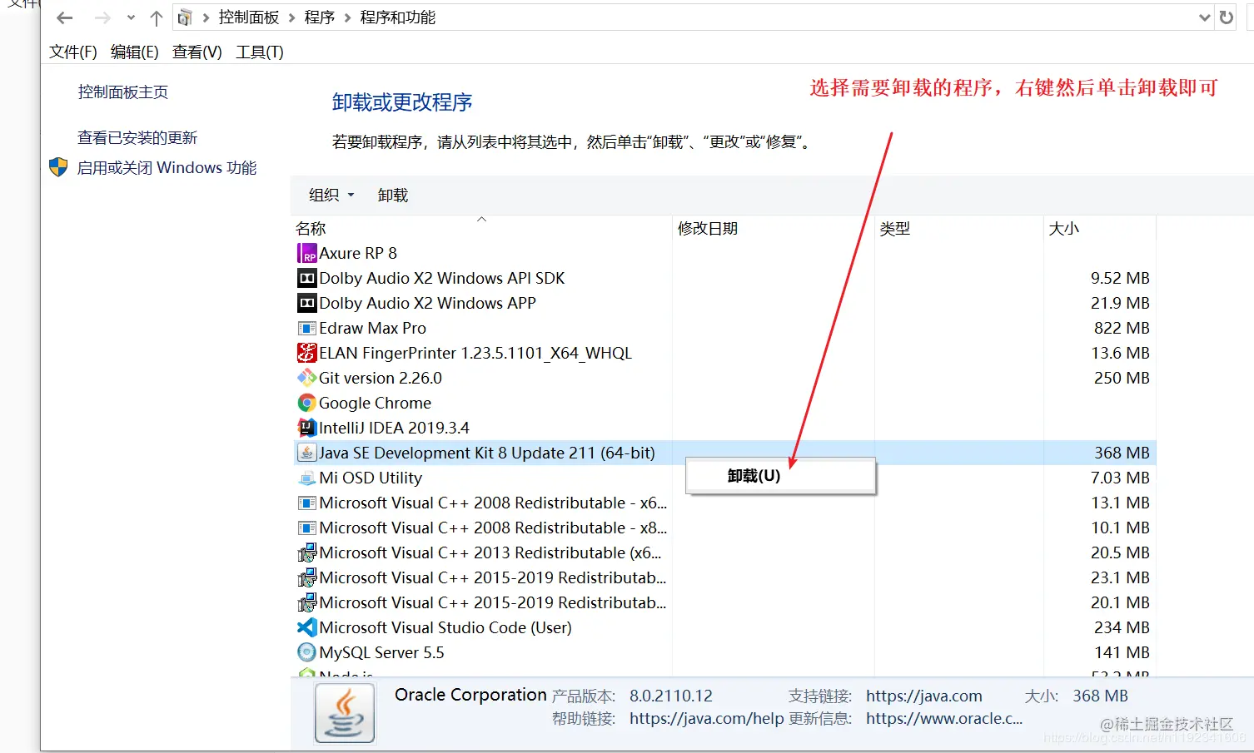Click the Java SE Development Kit row icon
The image size is (1254, 753).
click(307, 453)
